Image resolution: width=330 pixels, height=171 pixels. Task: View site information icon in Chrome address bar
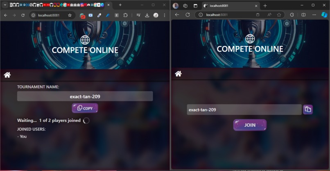point(33,15)
